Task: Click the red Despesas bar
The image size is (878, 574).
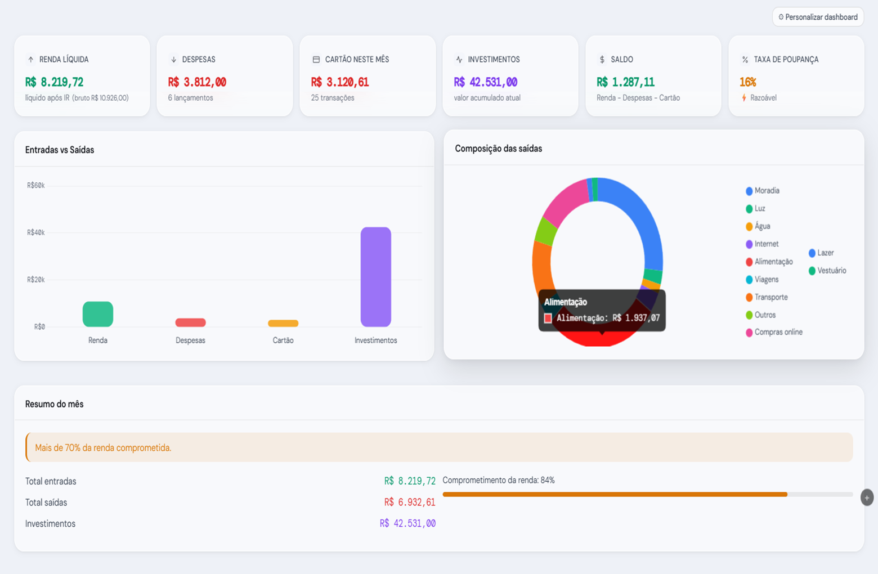Action: click(x=190, y=322)
